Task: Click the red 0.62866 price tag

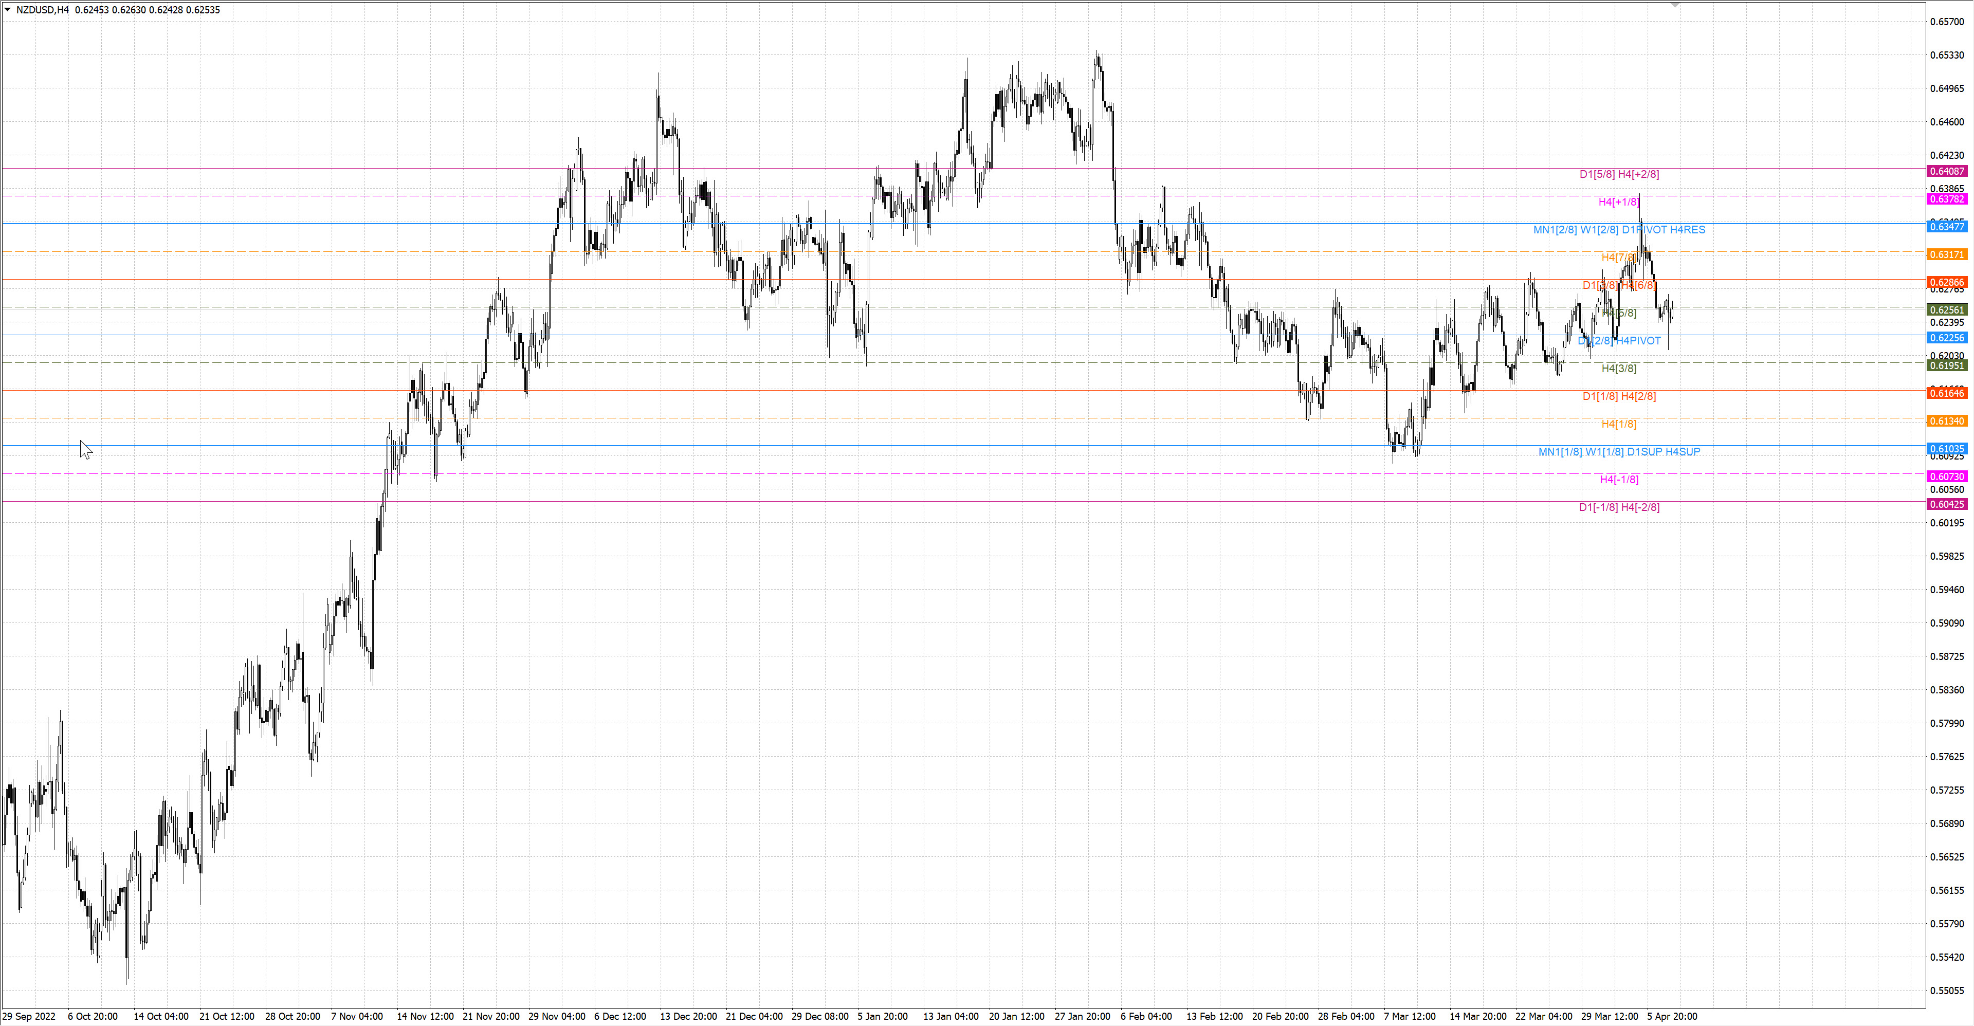Action: [x=1947, y=283]
